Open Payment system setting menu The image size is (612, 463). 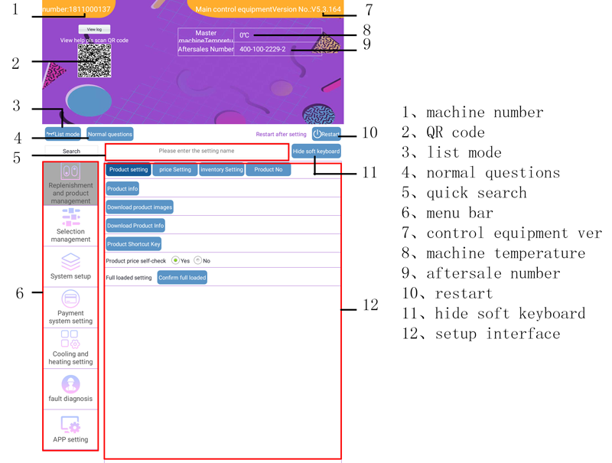coord(70,308)
